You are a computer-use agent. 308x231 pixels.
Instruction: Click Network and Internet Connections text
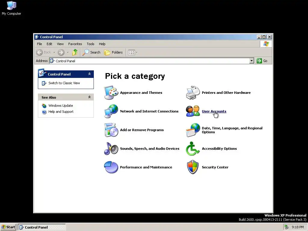pyautogui.click(x=149, y=111)
